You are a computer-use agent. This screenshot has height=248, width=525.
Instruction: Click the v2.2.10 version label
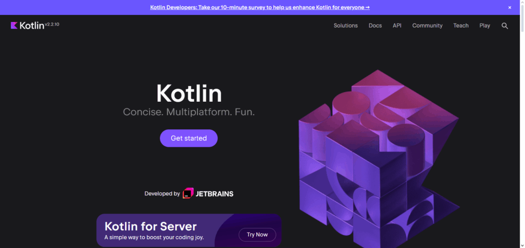coord(52,24)
